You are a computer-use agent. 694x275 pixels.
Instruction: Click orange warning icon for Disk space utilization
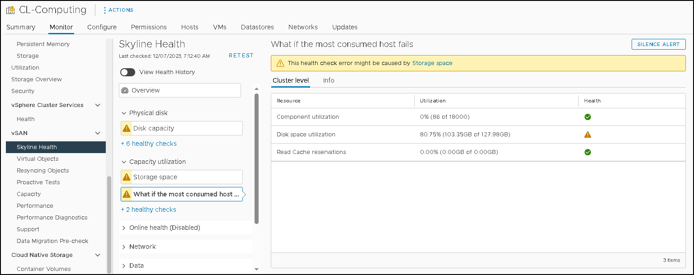[x=587, y=135]
